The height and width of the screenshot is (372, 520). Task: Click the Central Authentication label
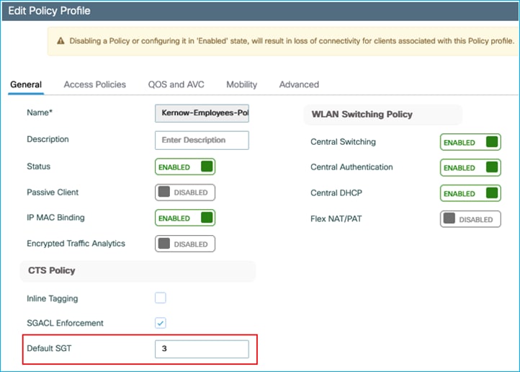click(x=351, y=167)
